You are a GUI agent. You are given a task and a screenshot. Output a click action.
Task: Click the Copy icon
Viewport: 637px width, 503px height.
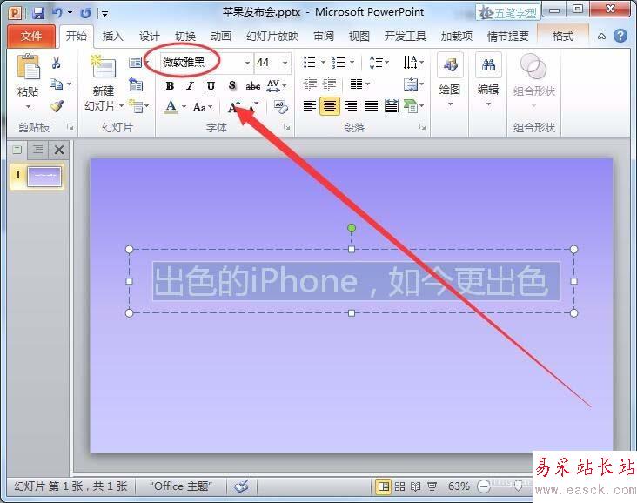point(56,84)
